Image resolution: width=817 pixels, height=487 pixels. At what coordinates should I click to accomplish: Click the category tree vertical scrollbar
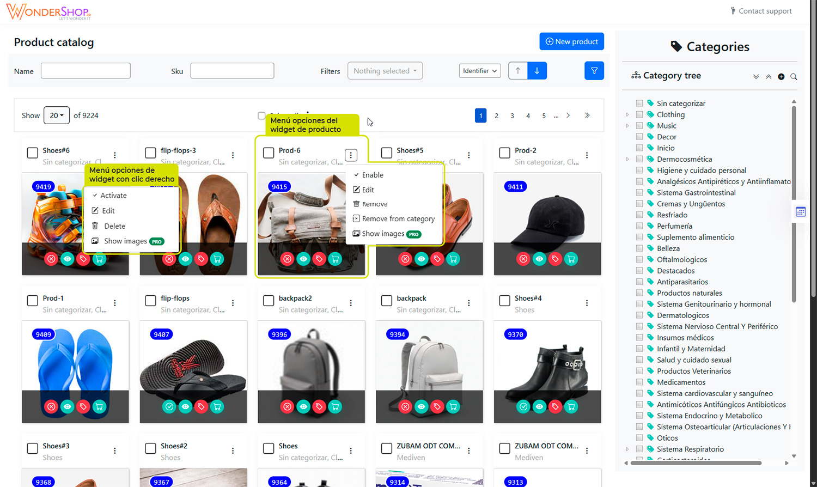click(794, 204)
